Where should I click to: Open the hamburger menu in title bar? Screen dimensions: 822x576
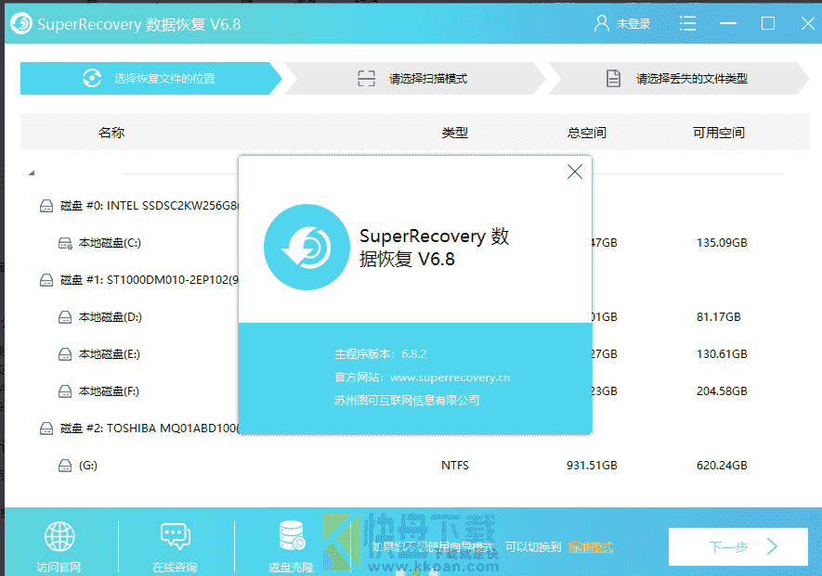(687, 23)
